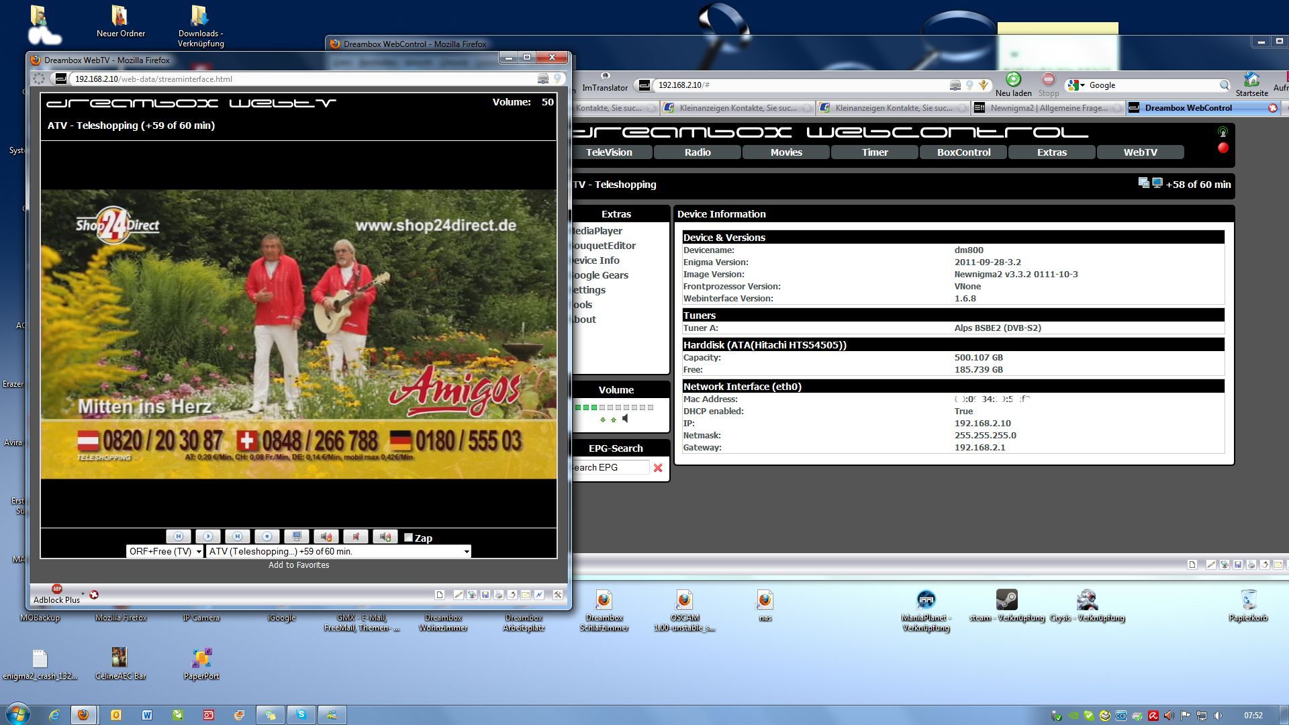This screenshot has width=1289, height=725.
Task: Open ManiaPlanet desktop shortcut
Action: [926, 611]
